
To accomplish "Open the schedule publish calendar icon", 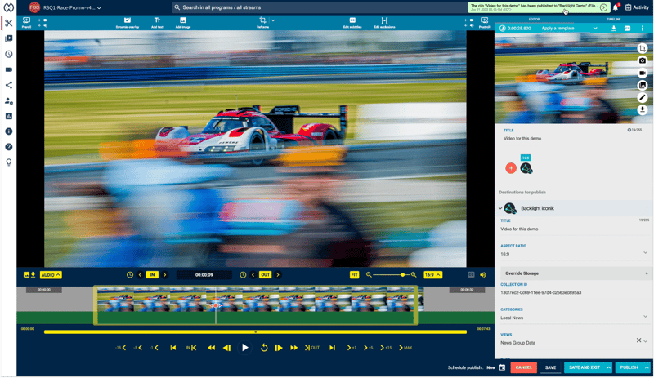I will coord(502,367).
